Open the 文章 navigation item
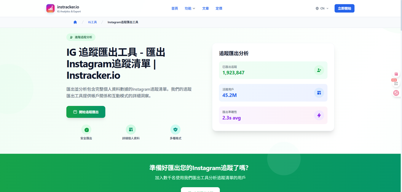 tap(205, 8)
